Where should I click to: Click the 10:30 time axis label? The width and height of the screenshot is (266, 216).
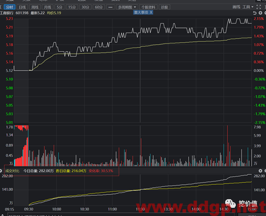point(85,209)
